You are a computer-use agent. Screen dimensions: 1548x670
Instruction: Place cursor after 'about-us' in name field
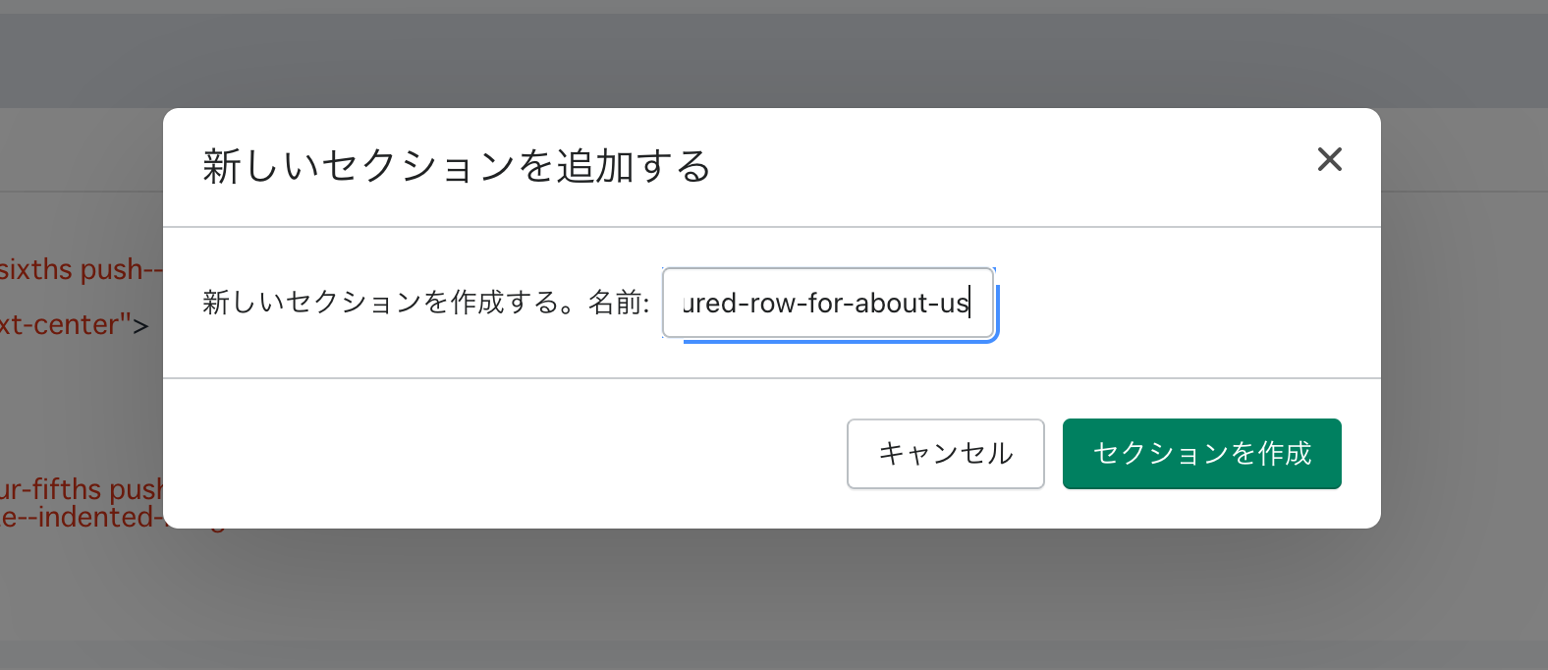point(970,304)
